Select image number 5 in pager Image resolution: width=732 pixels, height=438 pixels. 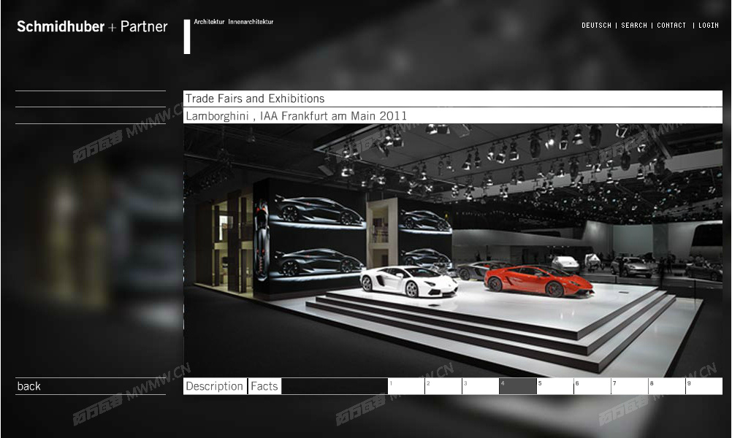coord(555,386)
